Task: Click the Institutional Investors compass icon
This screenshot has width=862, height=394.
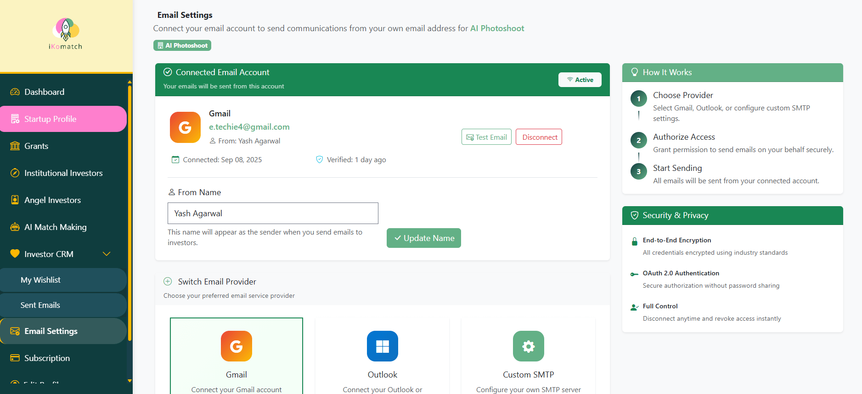Action: (15, 173)
